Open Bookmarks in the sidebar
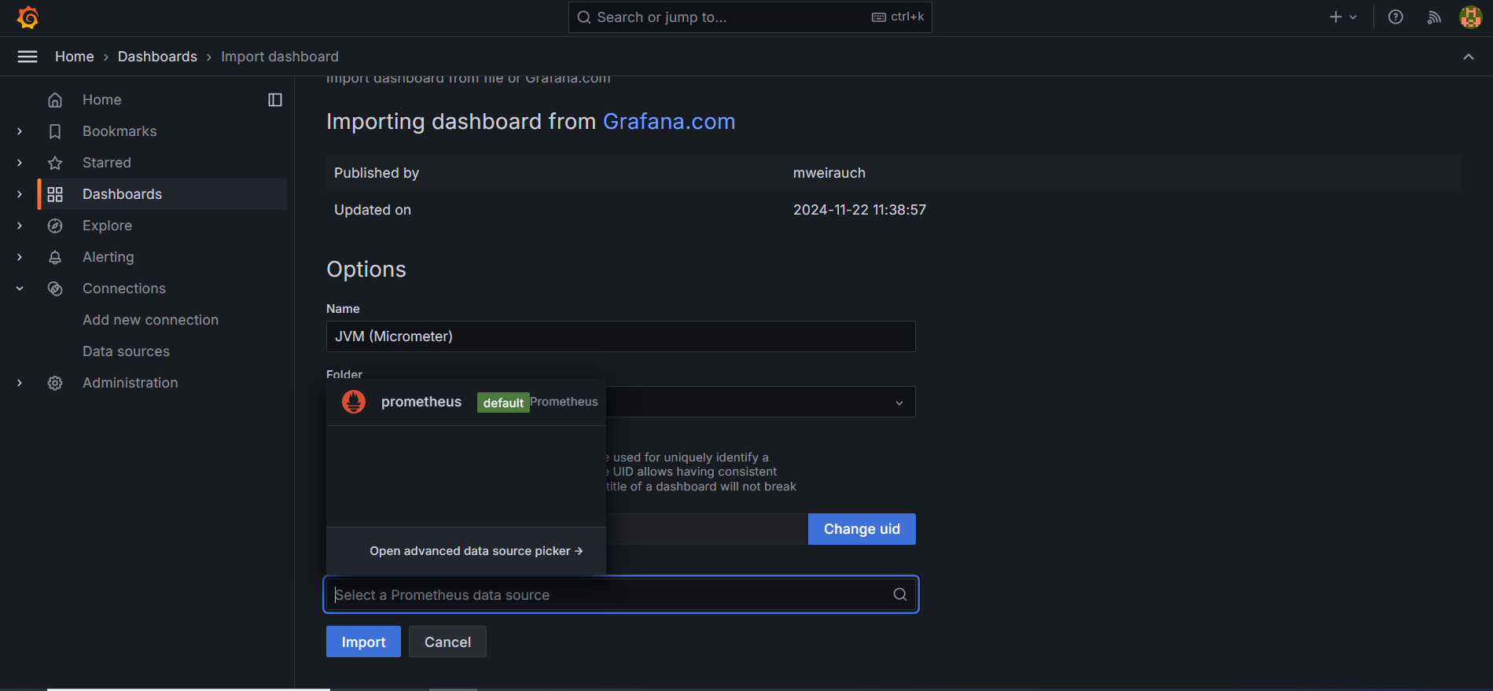Screen dimensions: 1493x691 [x=120, y=131]
